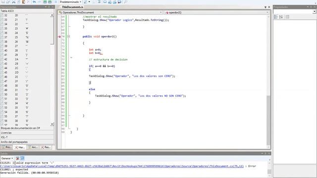Viewport: 317px width, 178px height.
Task: Select ASCII table row 55 '7'
Action: (25, 117)
